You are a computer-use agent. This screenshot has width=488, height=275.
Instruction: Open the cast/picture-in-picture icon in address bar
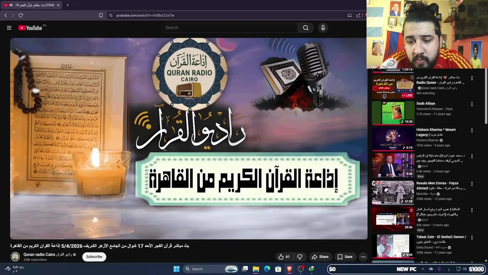350,15
